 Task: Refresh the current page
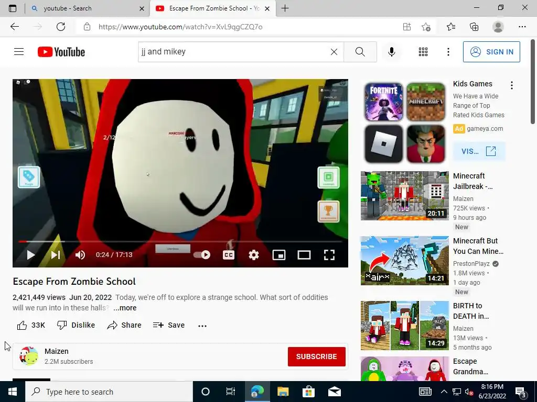coord(61,27)
